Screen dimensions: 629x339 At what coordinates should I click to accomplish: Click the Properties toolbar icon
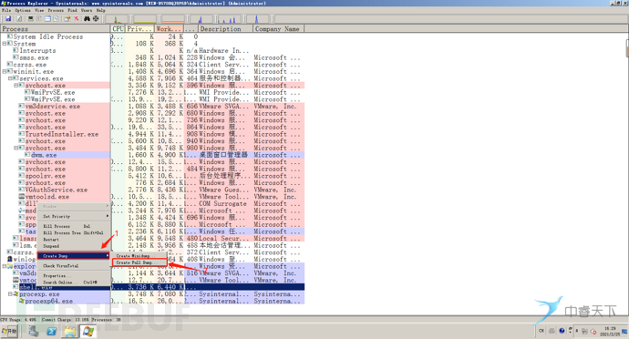pyautogui.click(x=67, y=18)
